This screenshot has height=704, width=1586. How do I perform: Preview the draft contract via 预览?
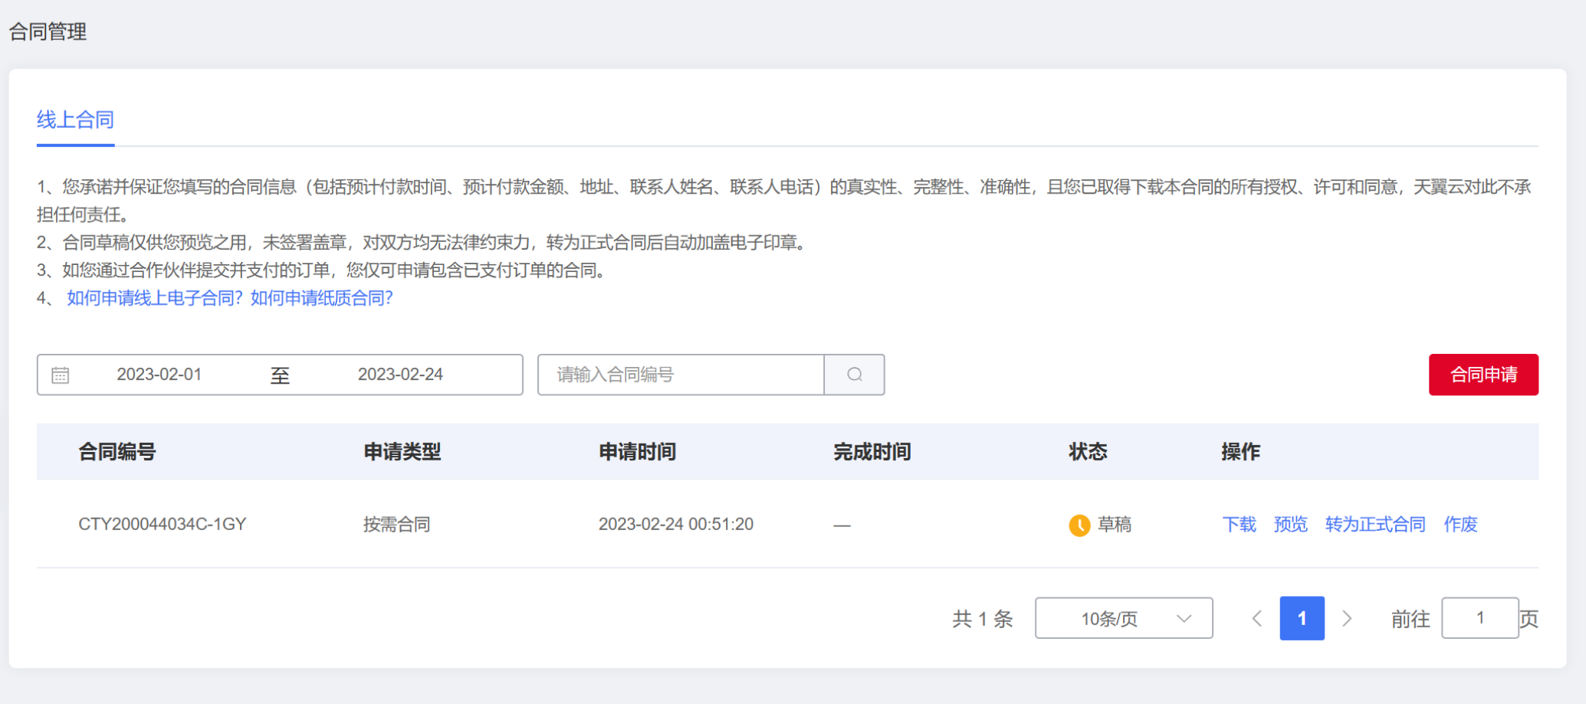tap(1290, 525)
